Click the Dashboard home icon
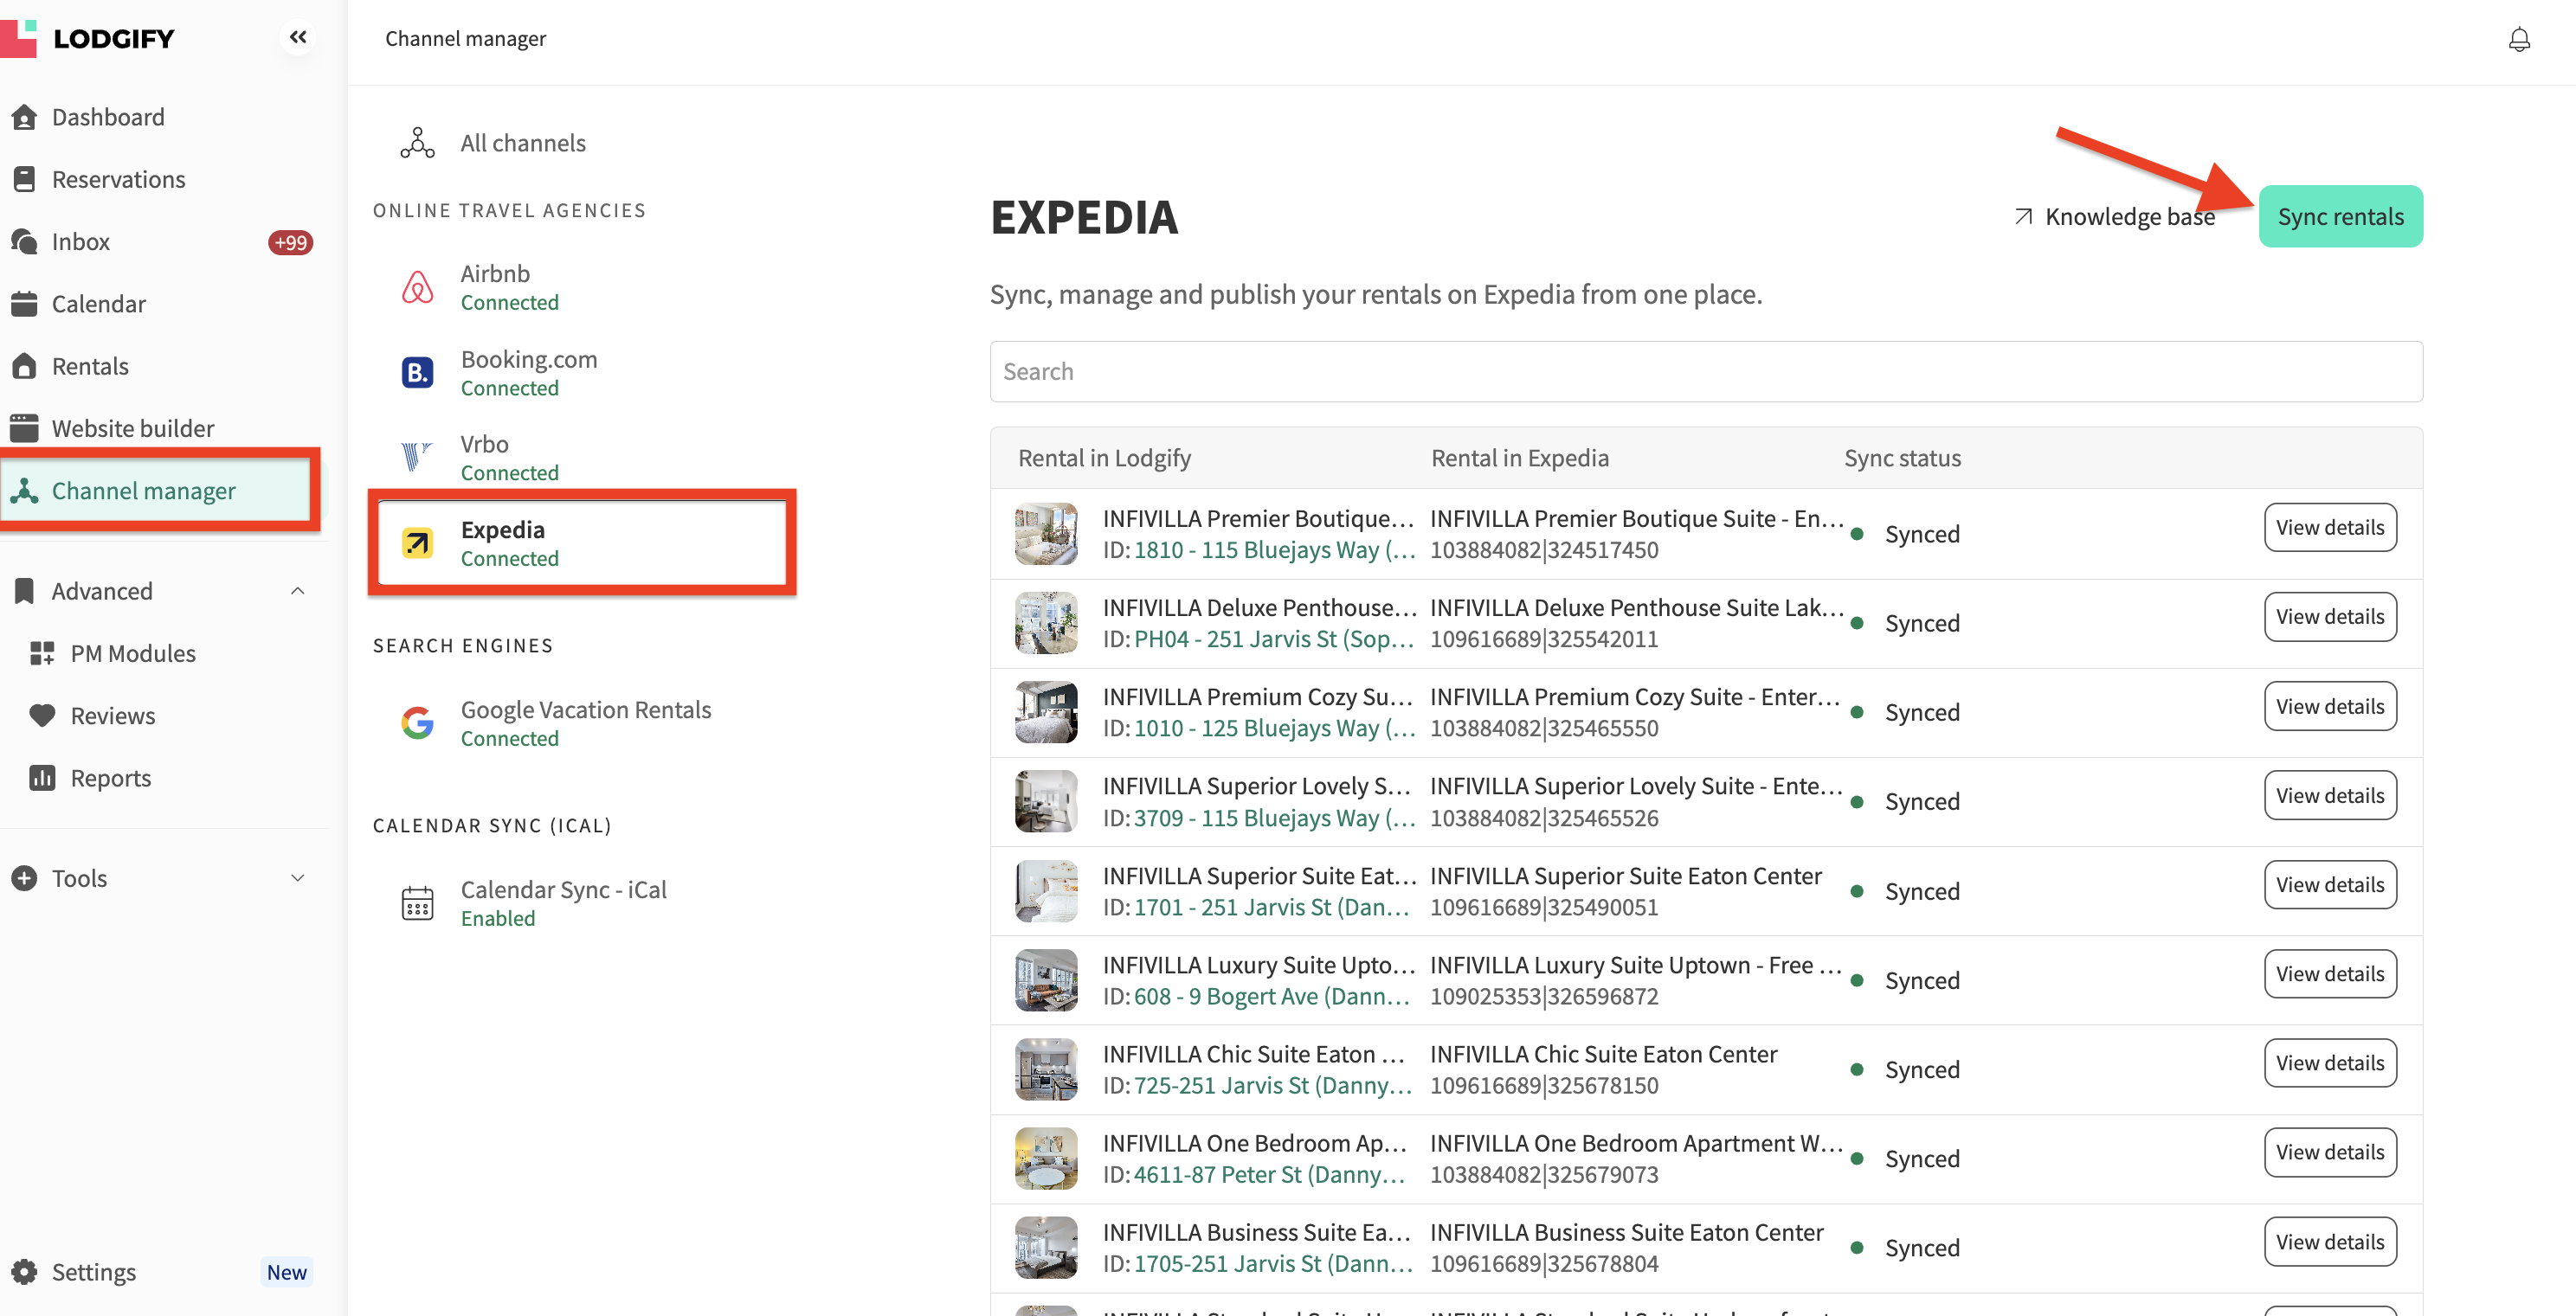This screenshot has height=1316, width=2576. [24, 117]
